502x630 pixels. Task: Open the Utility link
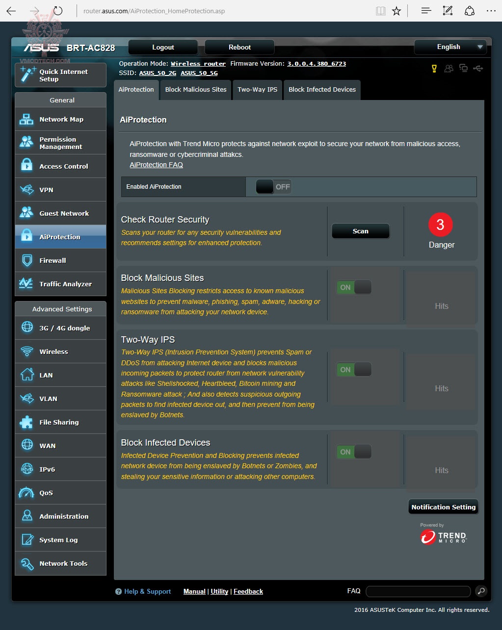click(219, 591)
